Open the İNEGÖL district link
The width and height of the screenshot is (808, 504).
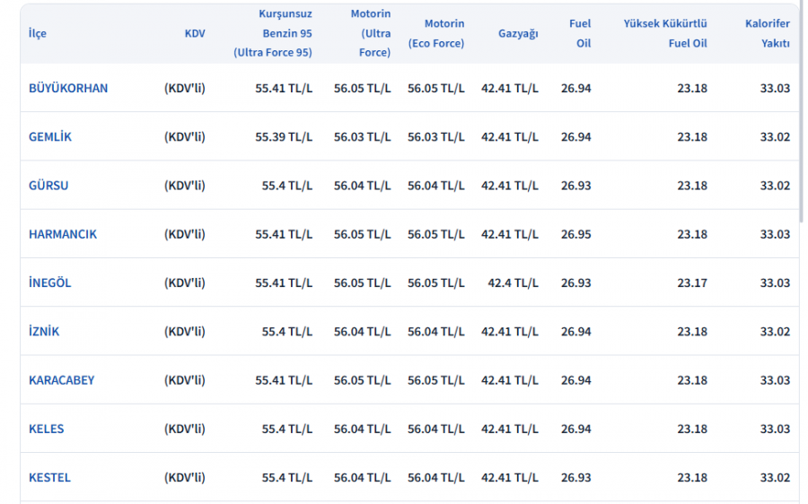tap(50, 282)
